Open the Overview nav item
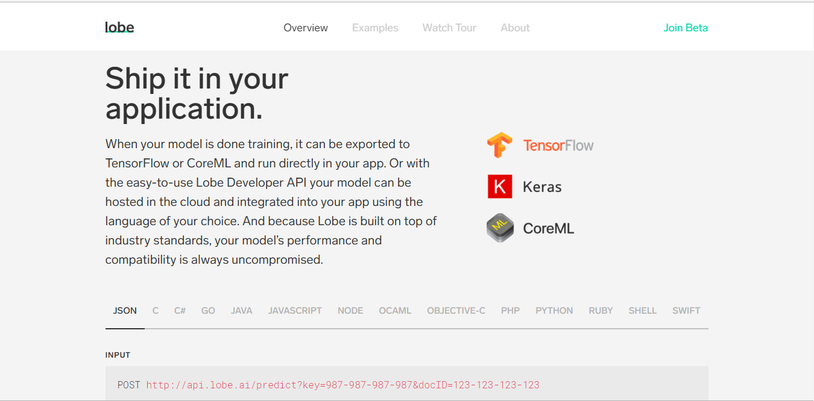The height and width of the screenshot is (401, 814). pyautogui.click(x=306, y=28)
